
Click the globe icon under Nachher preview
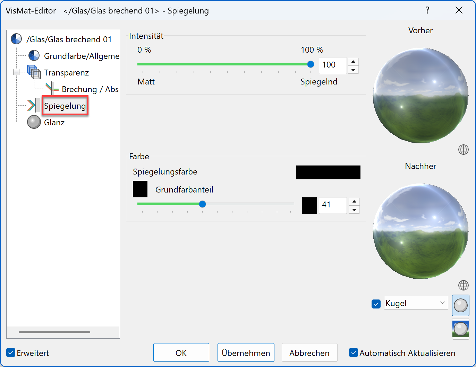click(463, 285)
